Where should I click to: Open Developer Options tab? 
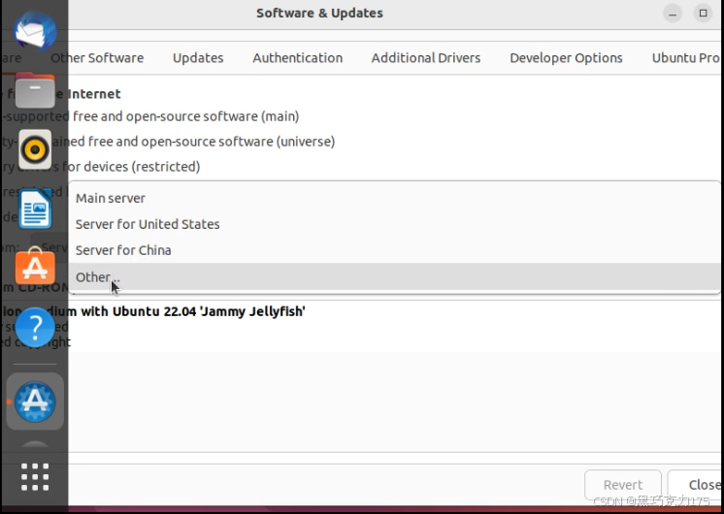[566, 57]
